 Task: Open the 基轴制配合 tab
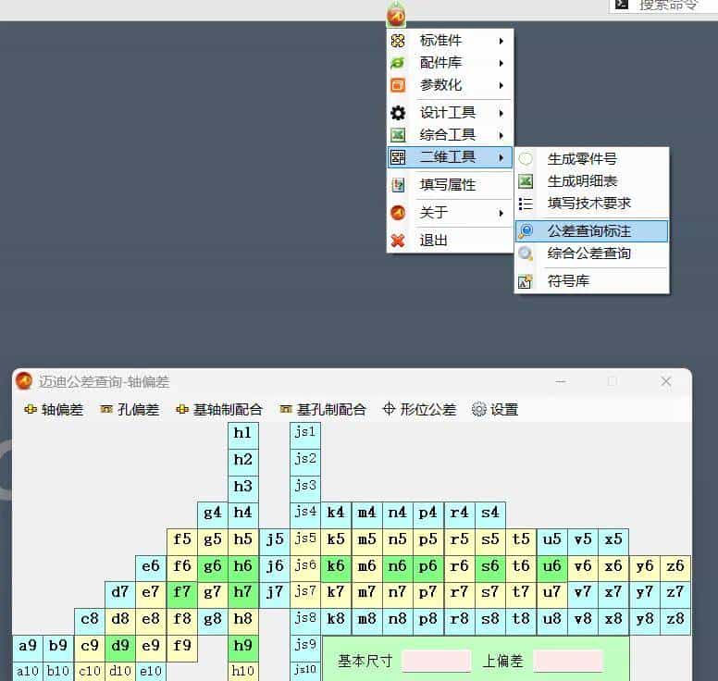point(219,409)
